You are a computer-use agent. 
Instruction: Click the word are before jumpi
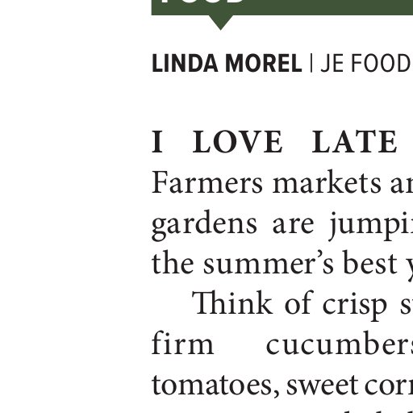293,225
